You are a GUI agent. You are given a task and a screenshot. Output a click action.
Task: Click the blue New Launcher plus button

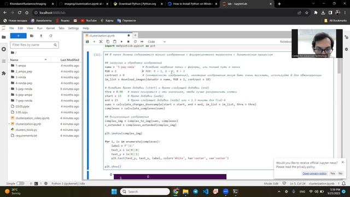[x=18, y=36]
